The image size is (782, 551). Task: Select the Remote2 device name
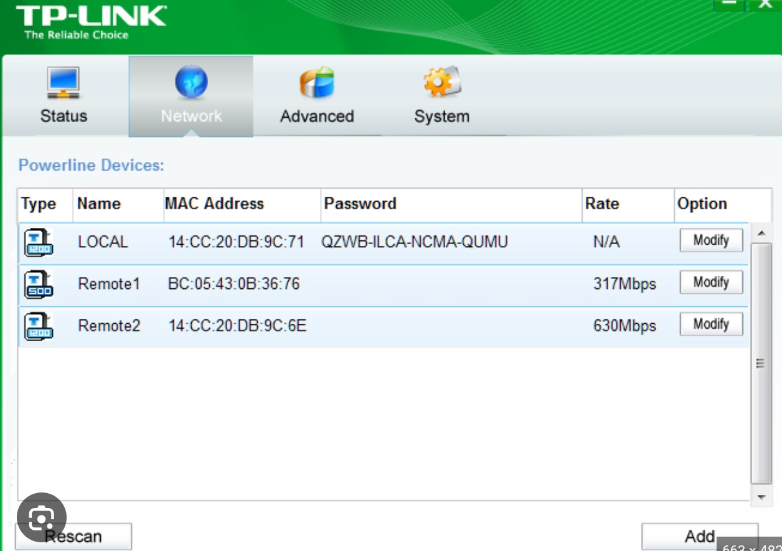point(109,326)
